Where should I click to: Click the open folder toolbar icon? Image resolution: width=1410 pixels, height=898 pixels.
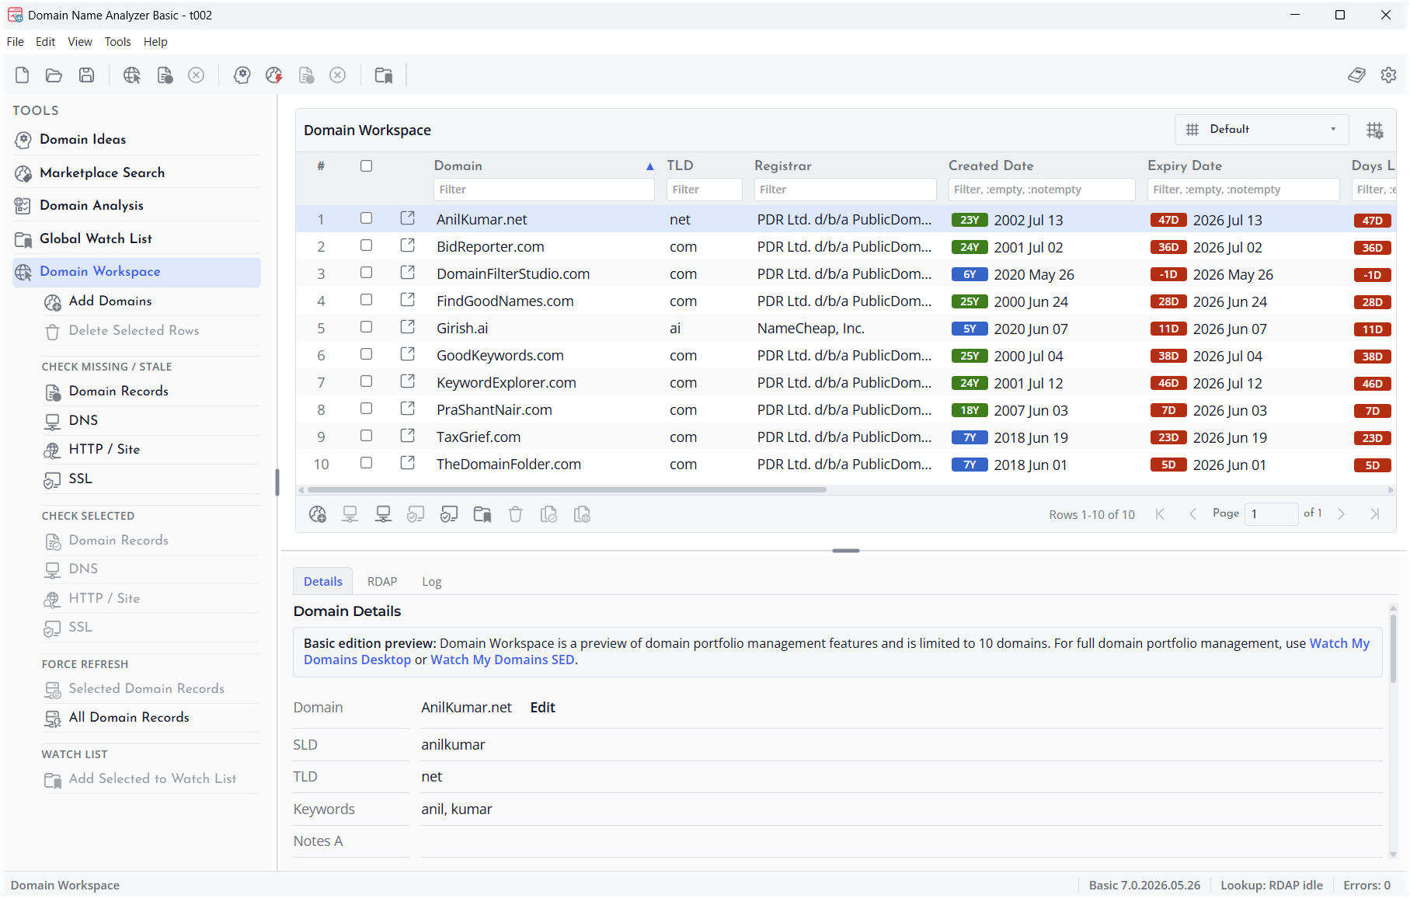click(x=54, y=75)
